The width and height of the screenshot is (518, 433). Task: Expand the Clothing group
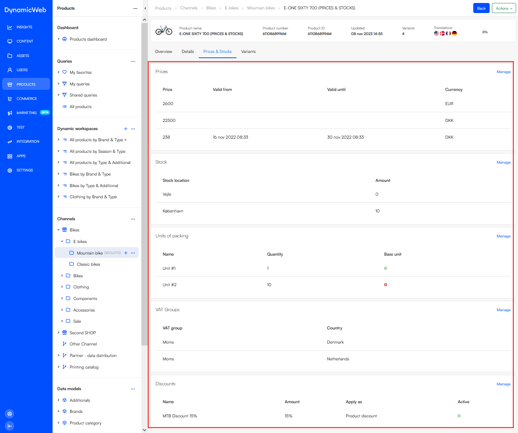pyautogui.click(x=62, y=287)
